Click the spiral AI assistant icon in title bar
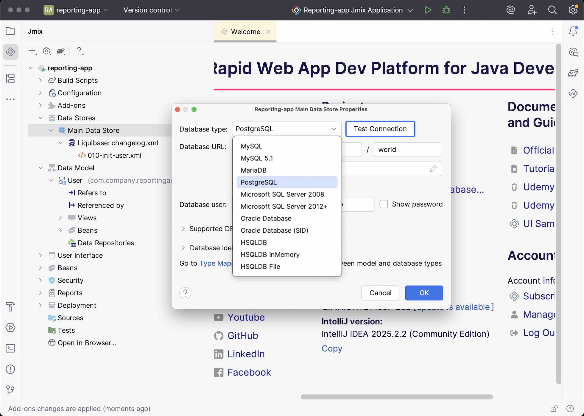Viewport: 584px width, 416px height. click(x=510, y=10)
